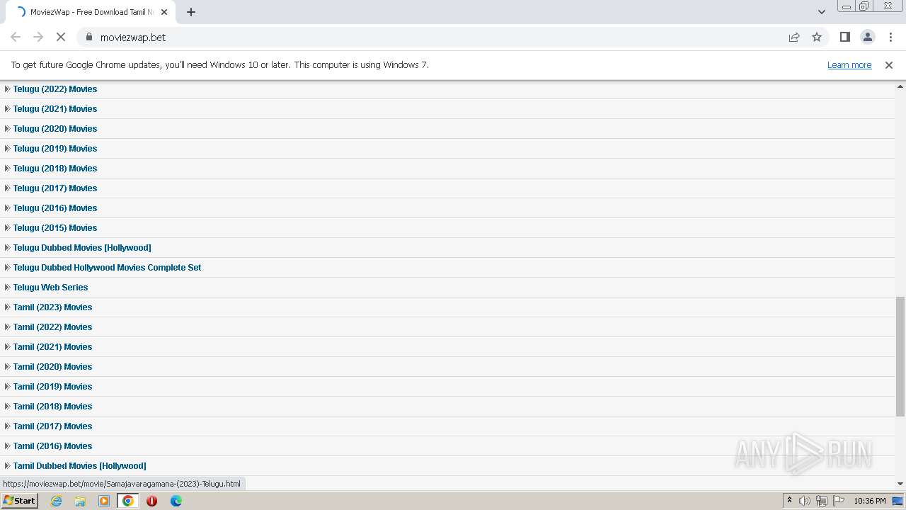Open media player taskbar icon
Screen dimensions: 906x510
pos(104,501)
